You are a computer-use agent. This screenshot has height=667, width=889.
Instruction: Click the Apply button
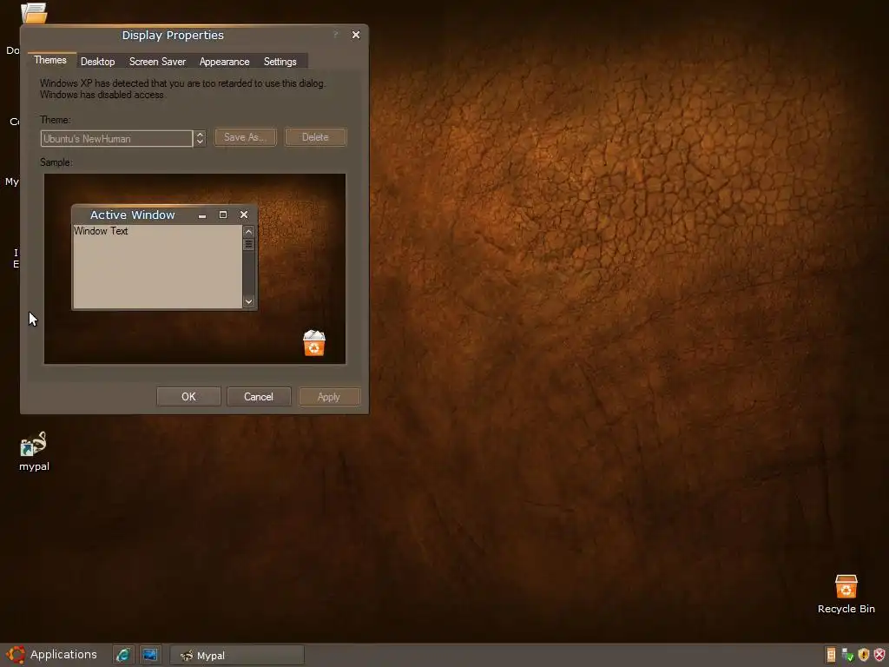pos(329,396)
